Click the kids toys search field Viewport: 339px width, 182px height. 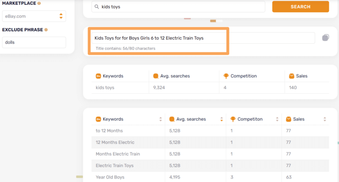pos(178,7)
